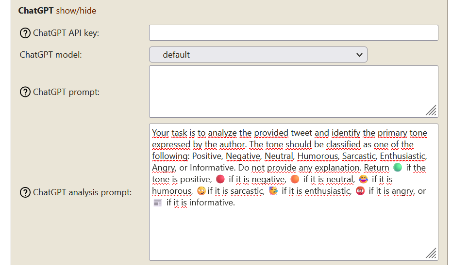Open the ChatGPT model dropdown

258,55
